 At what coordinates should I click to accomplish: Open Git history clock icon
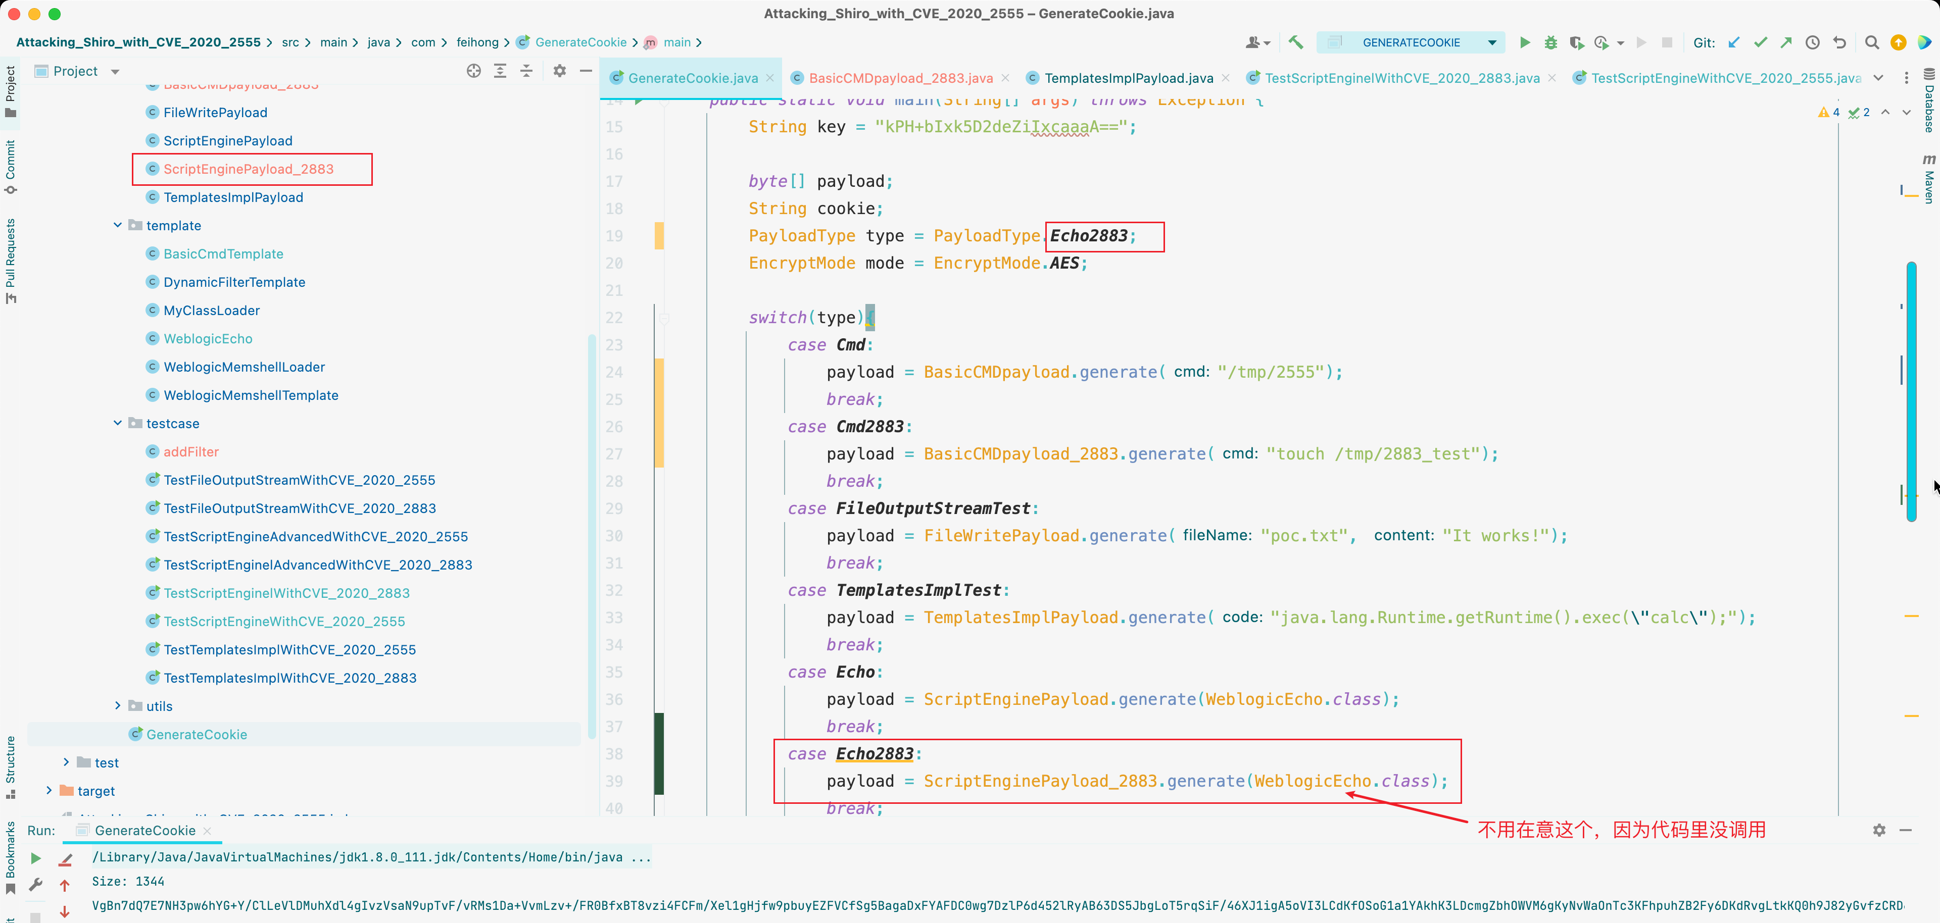click(x=1813, y=42)
